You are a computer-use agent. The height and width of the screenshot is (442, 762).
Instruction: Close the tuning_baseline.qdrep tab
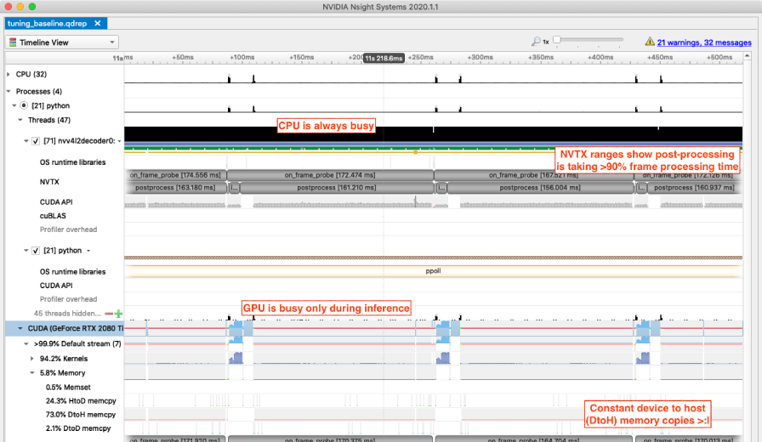(x=98, y=23)
